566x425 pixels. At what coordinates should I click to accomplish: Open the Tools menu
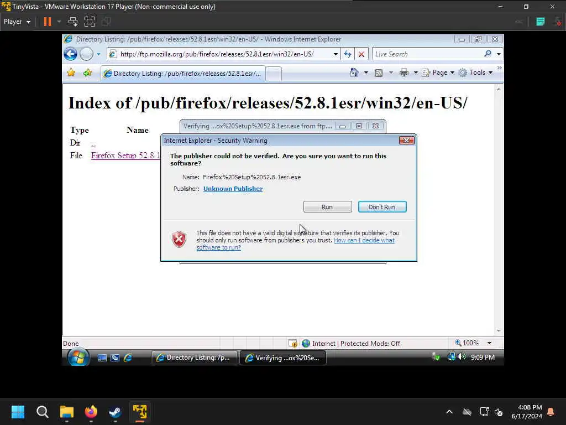tap(475, 72)
